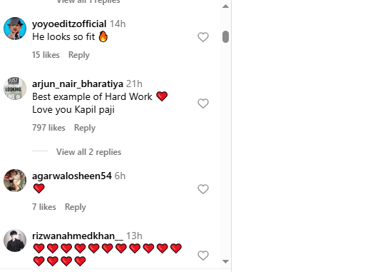
Task: Click the scrollbar up arrow
Action: point(225,6)
